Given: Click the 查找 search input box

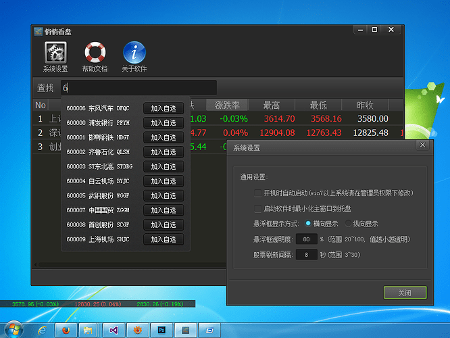Looking at the screenshot, I should [138, 88].
